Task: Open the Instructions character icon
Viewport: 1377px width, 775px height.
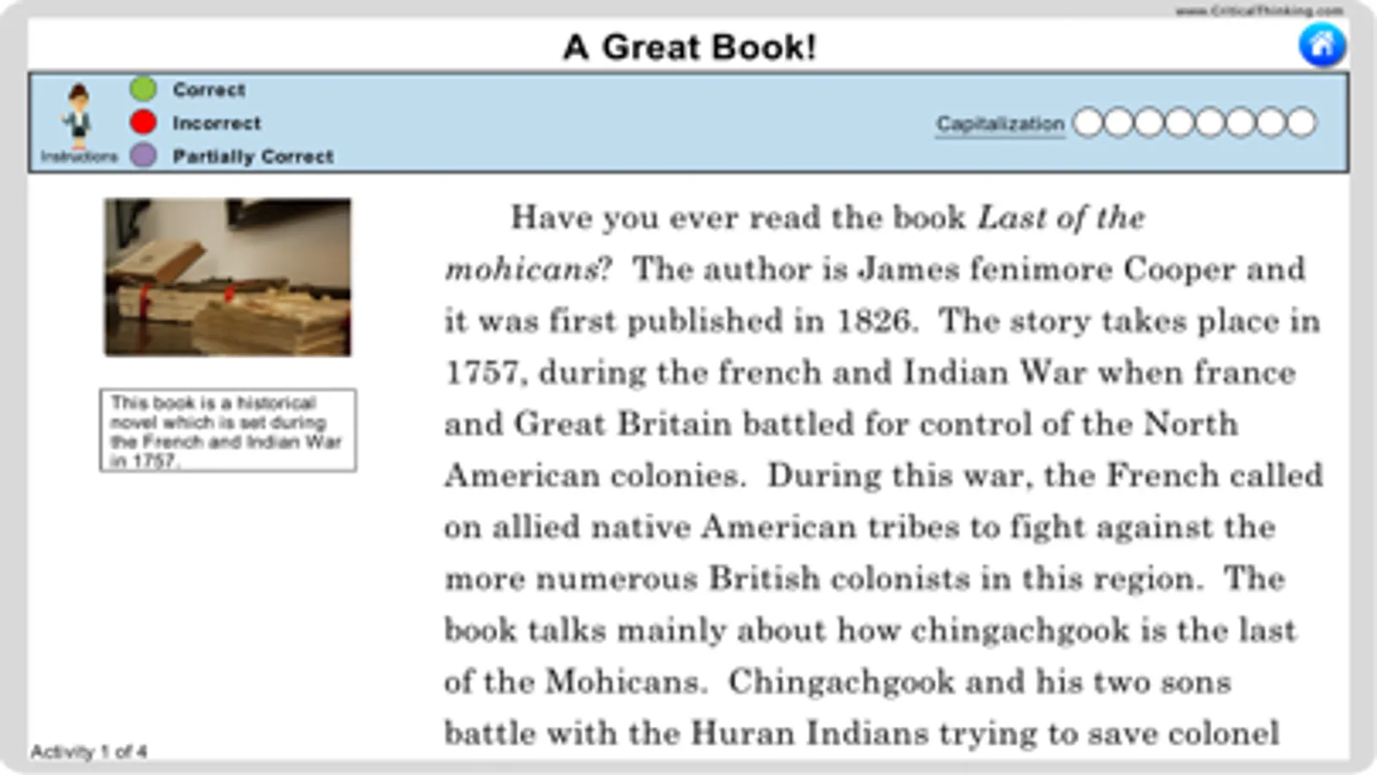Action: click(78, 116)
